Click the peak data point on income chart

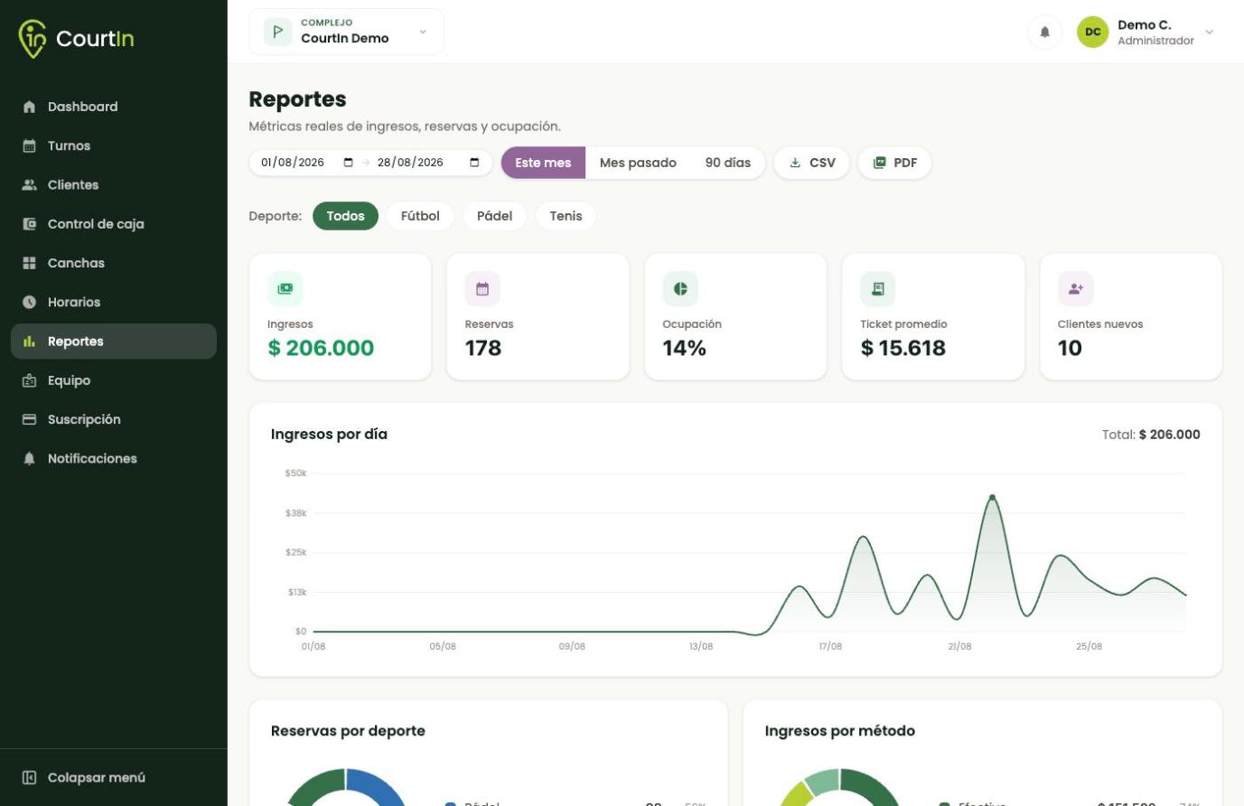click(992, 497)
